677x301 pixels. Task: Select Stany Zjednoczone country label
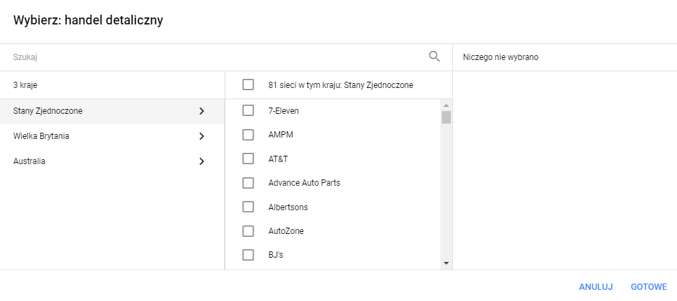point(48,111)
